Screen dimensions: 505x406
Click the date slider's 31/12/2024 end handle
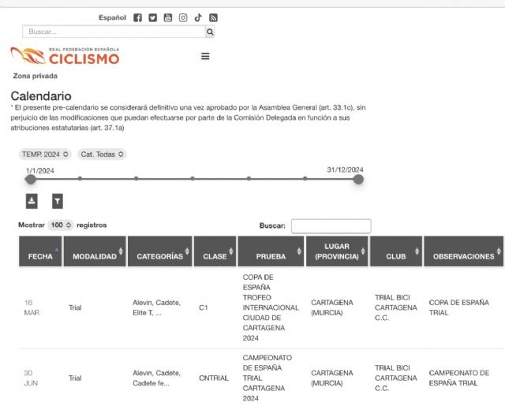(x=358, y=179)
